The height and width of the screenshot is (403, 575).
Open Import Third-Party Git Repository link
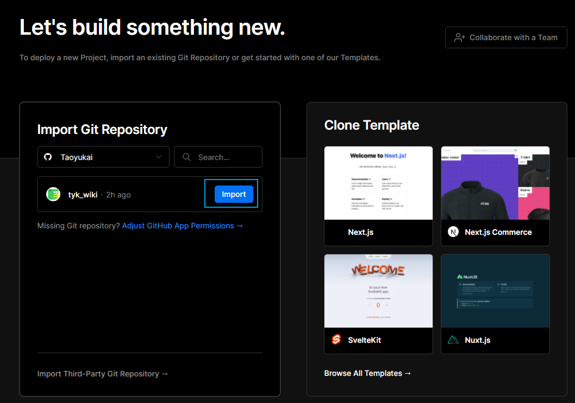[103, 374]
